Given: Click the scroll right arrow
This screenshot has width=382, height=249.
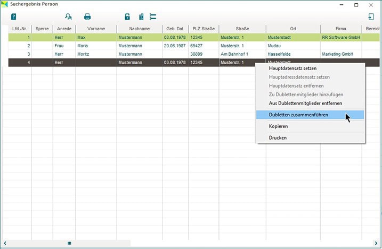Looking at the screenshot, I should 376,243.
